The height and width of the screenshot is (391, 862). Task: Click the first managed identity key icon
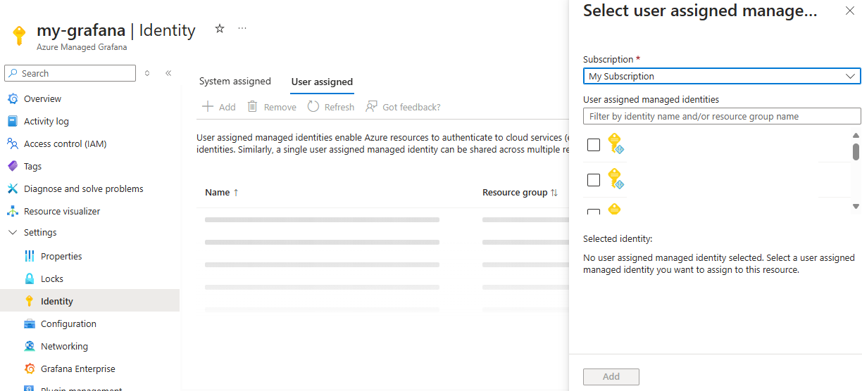pos(616,143)
